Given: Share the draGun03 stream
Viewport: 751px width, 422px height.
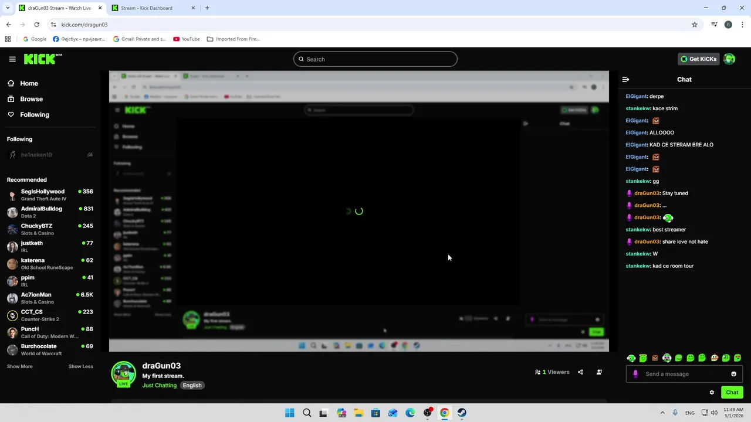Looking at the screenshot, I should point(580,372).
